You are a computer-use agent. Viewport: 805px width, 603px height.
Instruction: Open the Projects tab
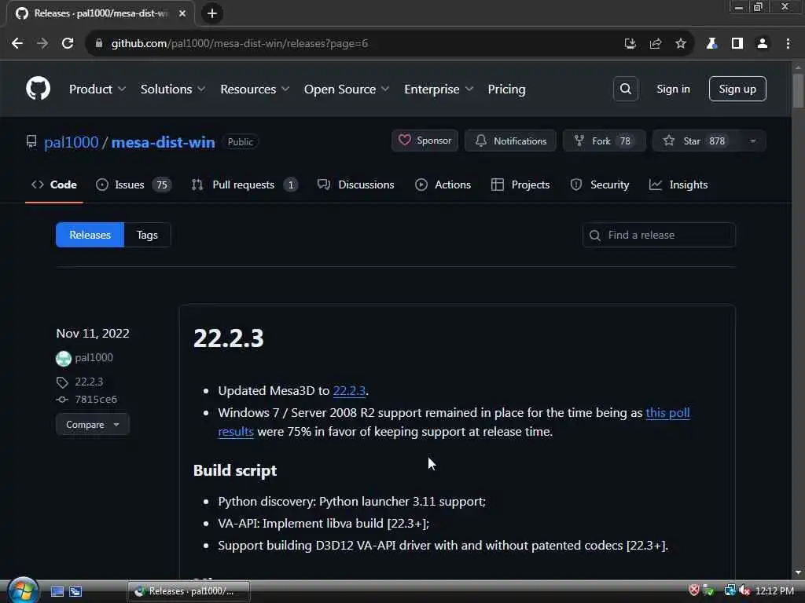pyautogui.click(x=520, y=185)
